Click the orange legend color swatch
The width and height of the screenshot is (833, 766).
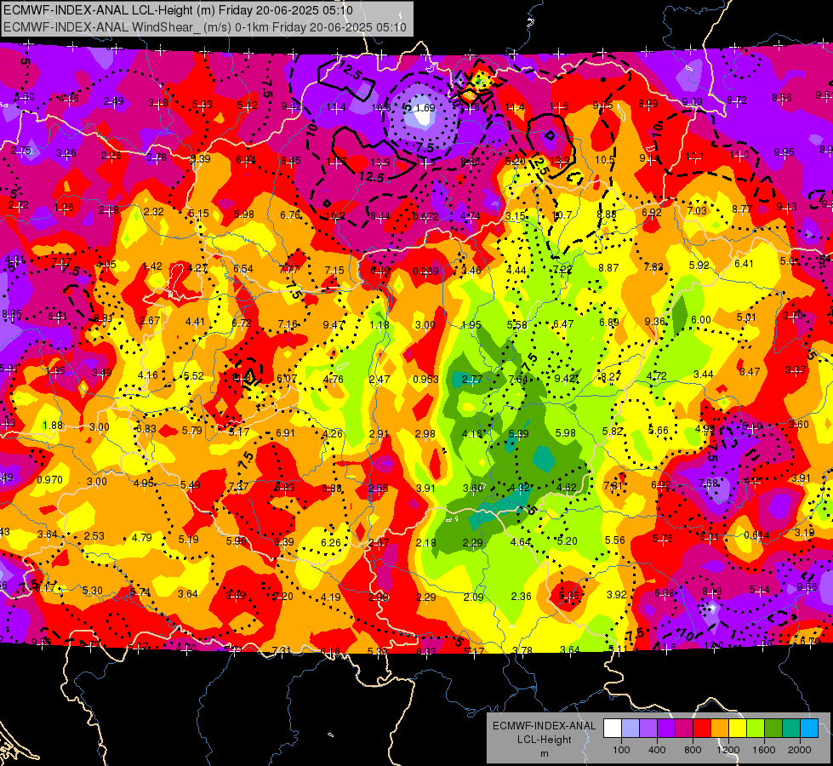(720, 729)
